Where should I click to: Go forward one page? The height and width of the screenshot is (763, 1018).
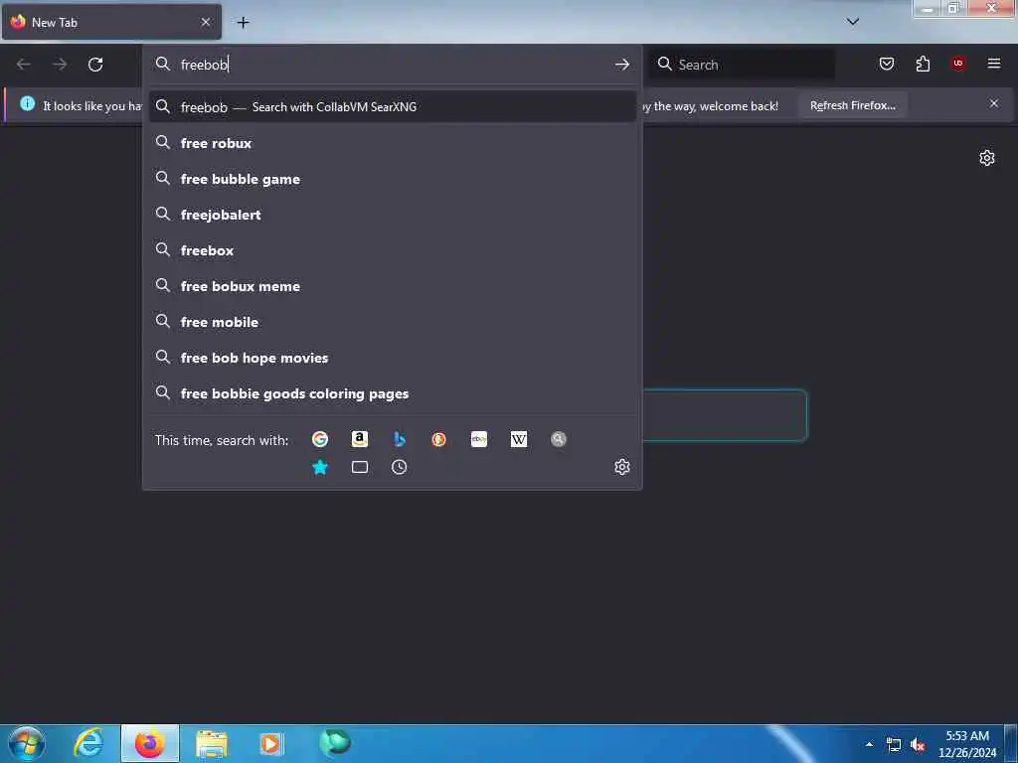pos(60,65)
